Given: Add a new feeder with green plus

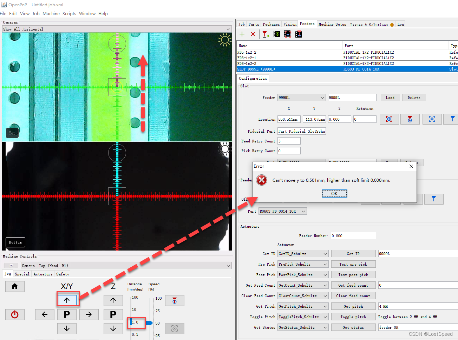Looking at the screenshot, I should (242, 34).
